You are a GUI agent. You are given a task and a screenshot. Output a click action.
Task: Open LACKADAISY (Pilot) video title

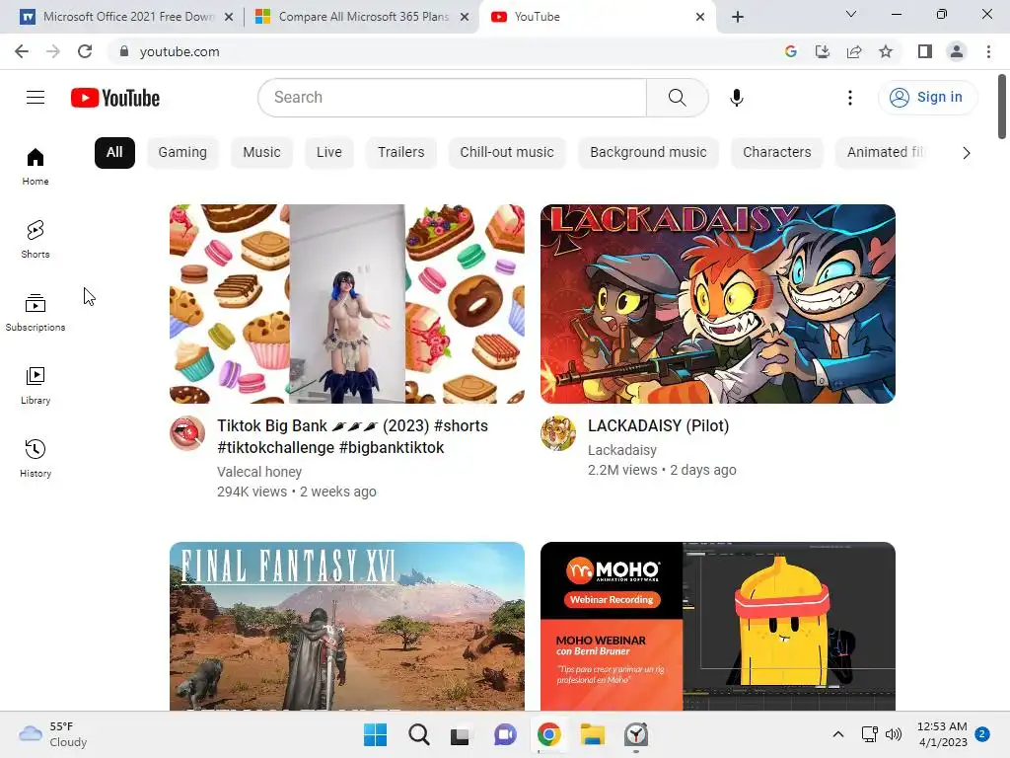(x=658, y=426)
